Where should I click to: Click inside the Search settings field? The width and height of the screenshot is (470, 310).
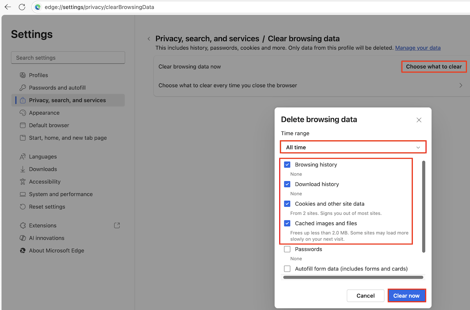point(68,58)
